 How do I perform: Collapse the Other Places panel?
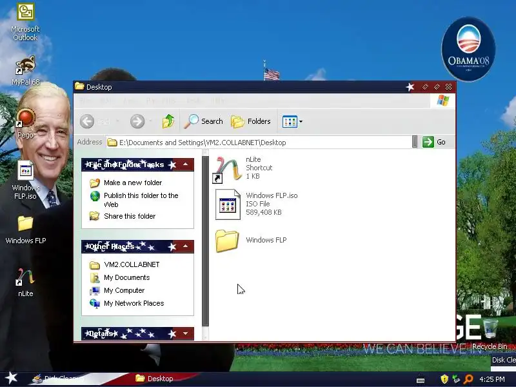[186, 246]
